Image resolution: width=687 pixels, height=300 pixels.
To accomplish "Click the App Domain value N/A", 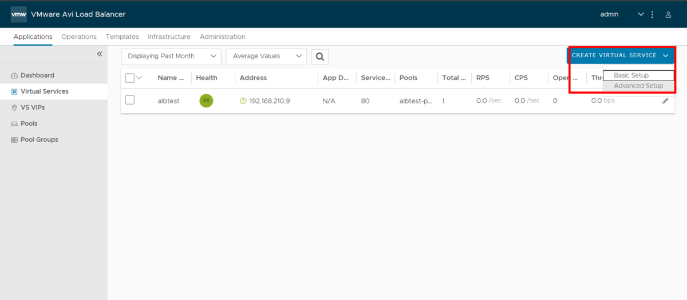I will [x=329, y=101].
